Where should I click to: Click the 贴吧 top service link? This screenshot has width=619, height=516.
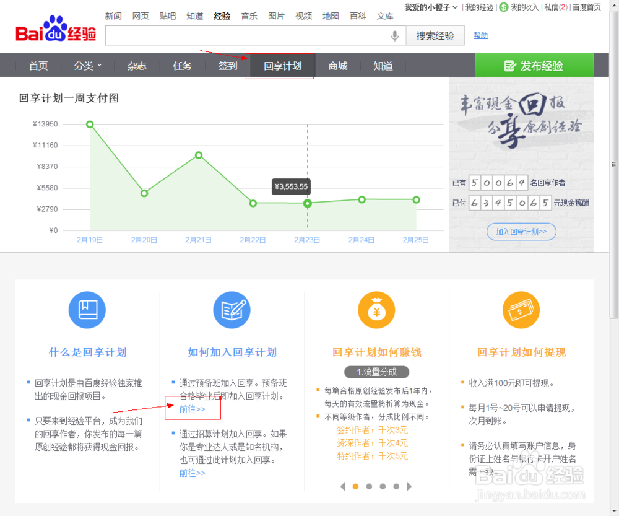click(x=168, y=16)
